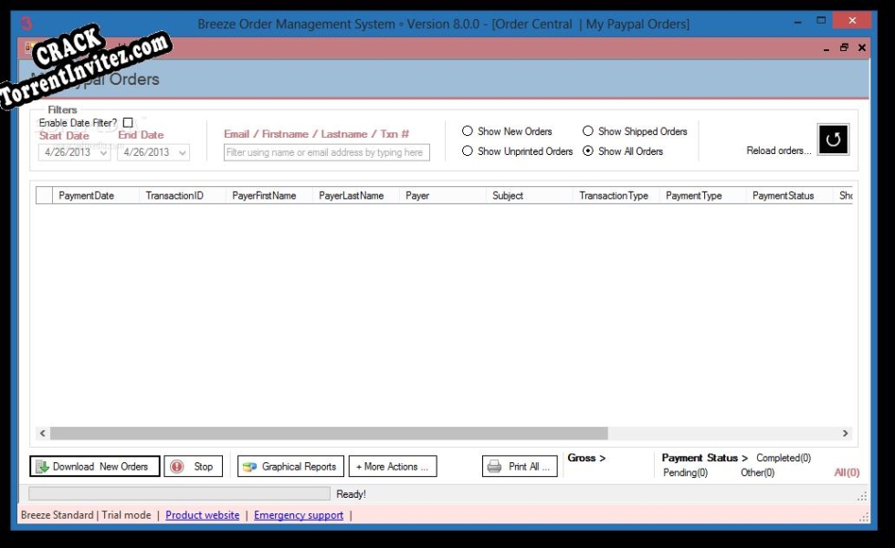Open Graphical Reports via chart icon
This screenshot has width=895, height=548.
click(247, 466)
